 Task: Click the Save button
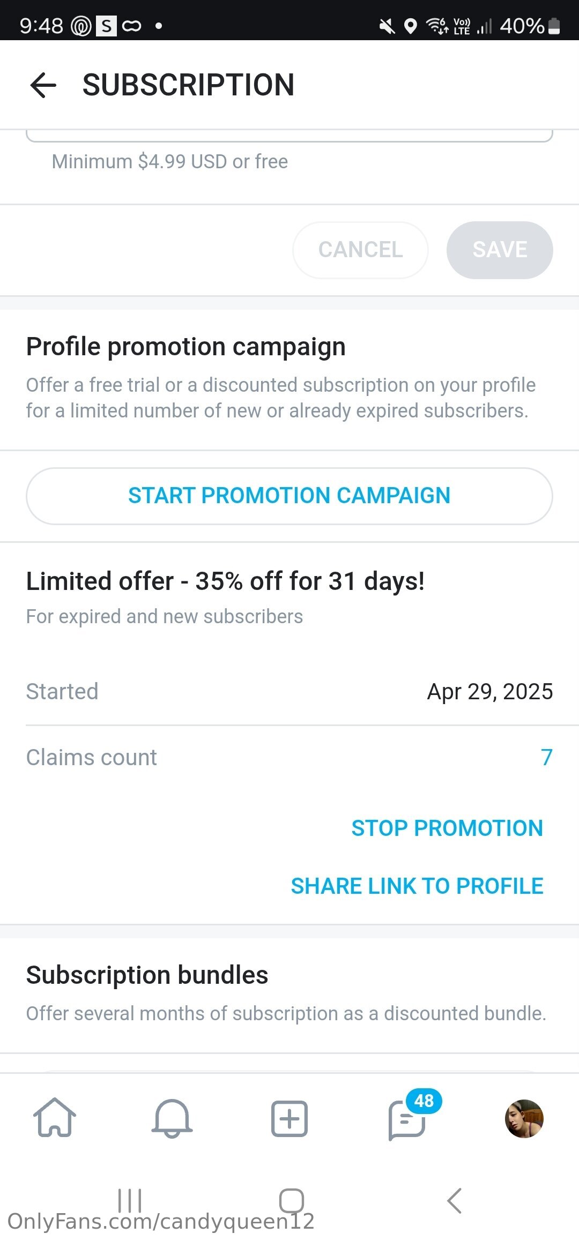(500, 250)
